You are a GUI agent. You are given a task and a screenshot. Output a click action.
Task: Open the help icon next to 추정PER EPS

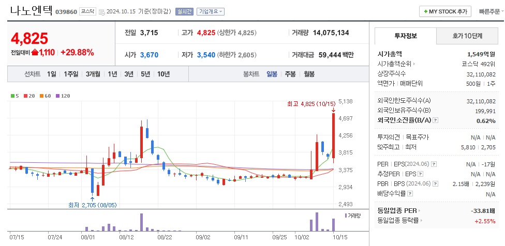click(420, 174)
